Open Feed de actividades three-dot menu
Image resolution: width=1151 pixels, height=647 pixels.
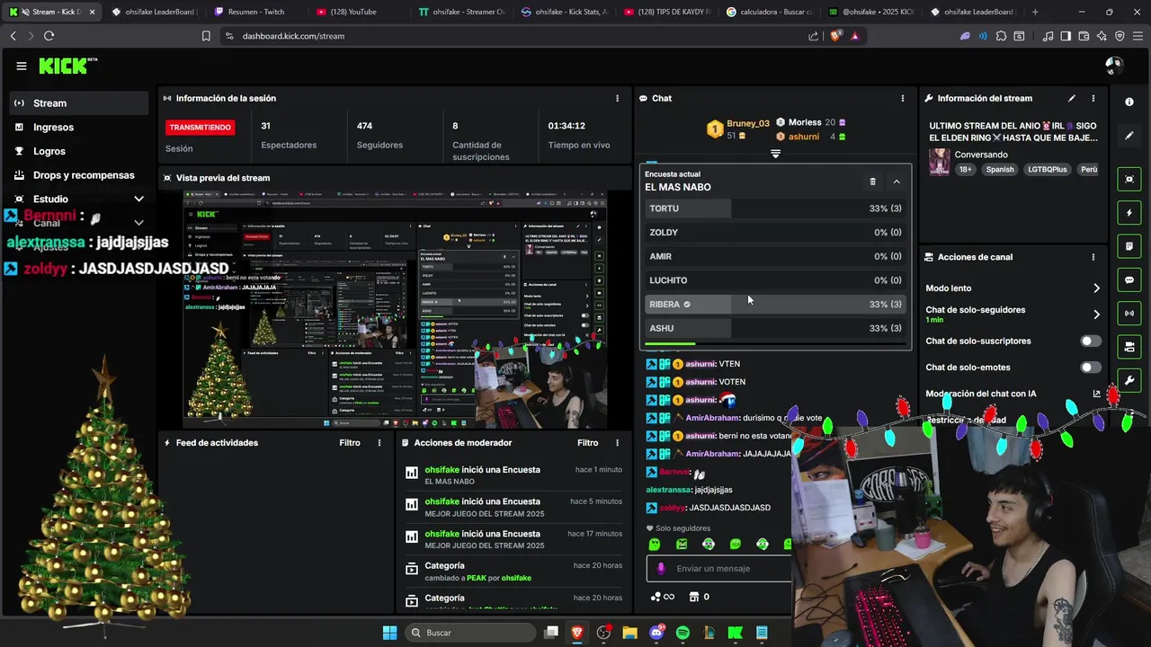pyautogui.click(x=379, y=443)
